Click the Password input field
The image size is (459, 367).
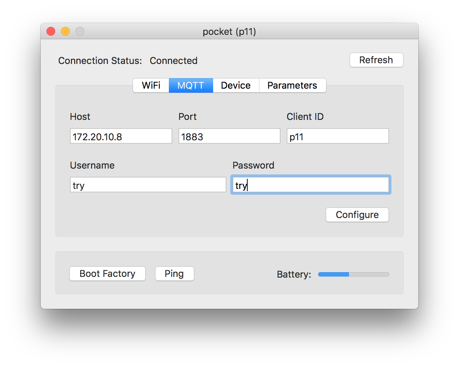click(311, 185)
